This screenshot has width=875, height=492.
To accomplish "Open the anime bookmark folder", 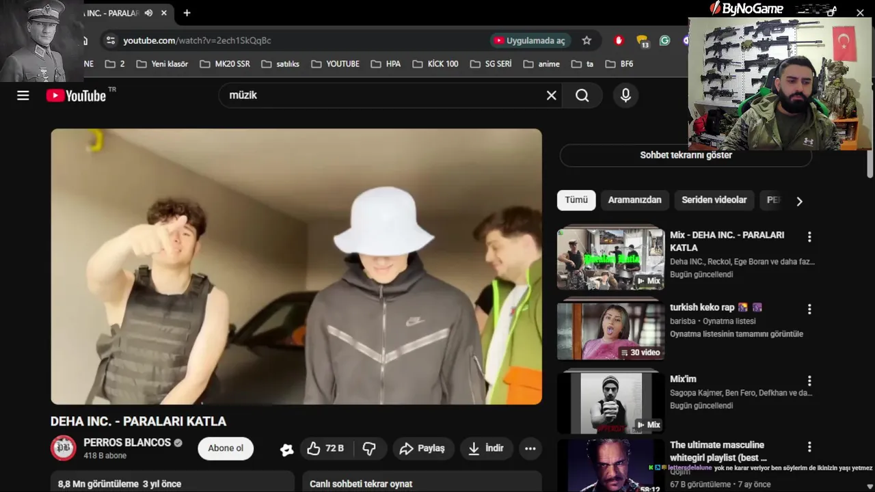I will click(541, 64).
